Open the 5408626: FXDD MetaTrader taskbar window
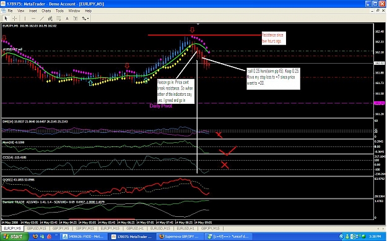The image size is (387, 241). click(84, 237)
